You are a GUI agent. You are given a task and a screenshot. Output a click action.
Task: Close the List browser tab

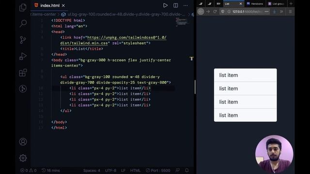pos(241,4)
